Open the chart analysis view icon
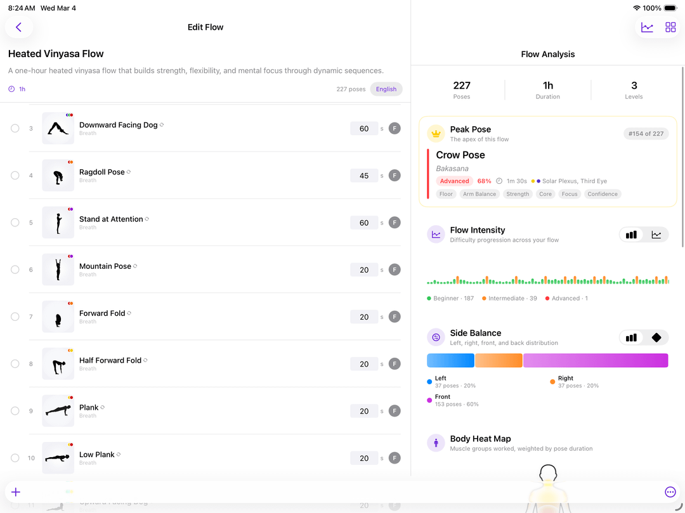The height and width of the screenshot is (513, 685). pyautogui.click(x=647, y=27)
